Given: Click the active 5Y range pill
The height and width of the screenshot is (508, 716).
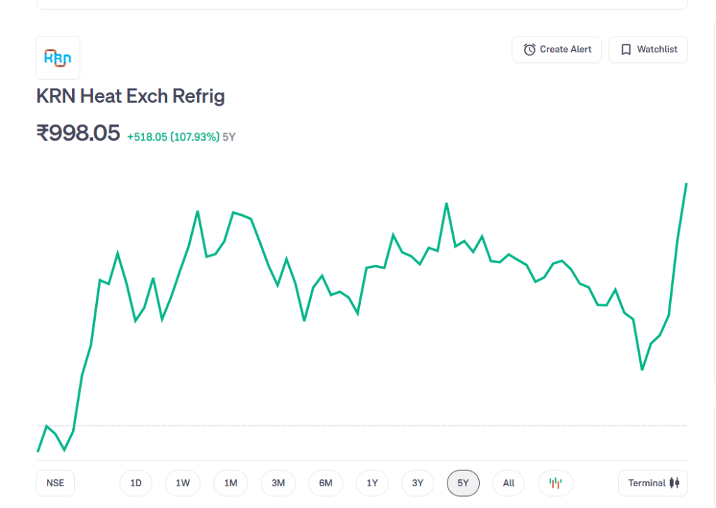Looking at the screenshot, I should [463, 483].
